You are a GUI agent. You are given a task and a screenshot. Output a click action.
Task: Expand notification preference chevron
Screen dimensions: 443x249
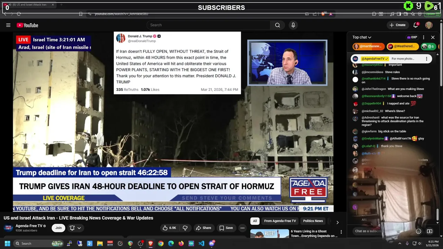[x=79, y=228]
